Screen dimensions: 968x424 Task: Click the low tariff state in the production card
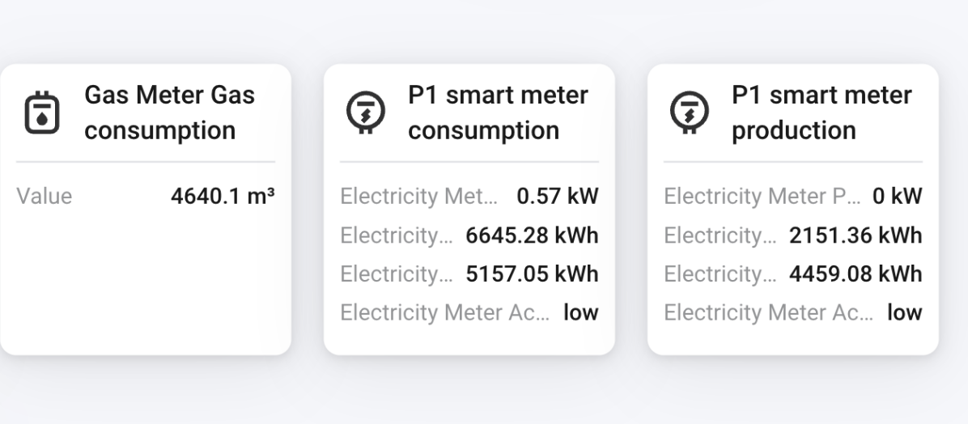pos(905,312)
